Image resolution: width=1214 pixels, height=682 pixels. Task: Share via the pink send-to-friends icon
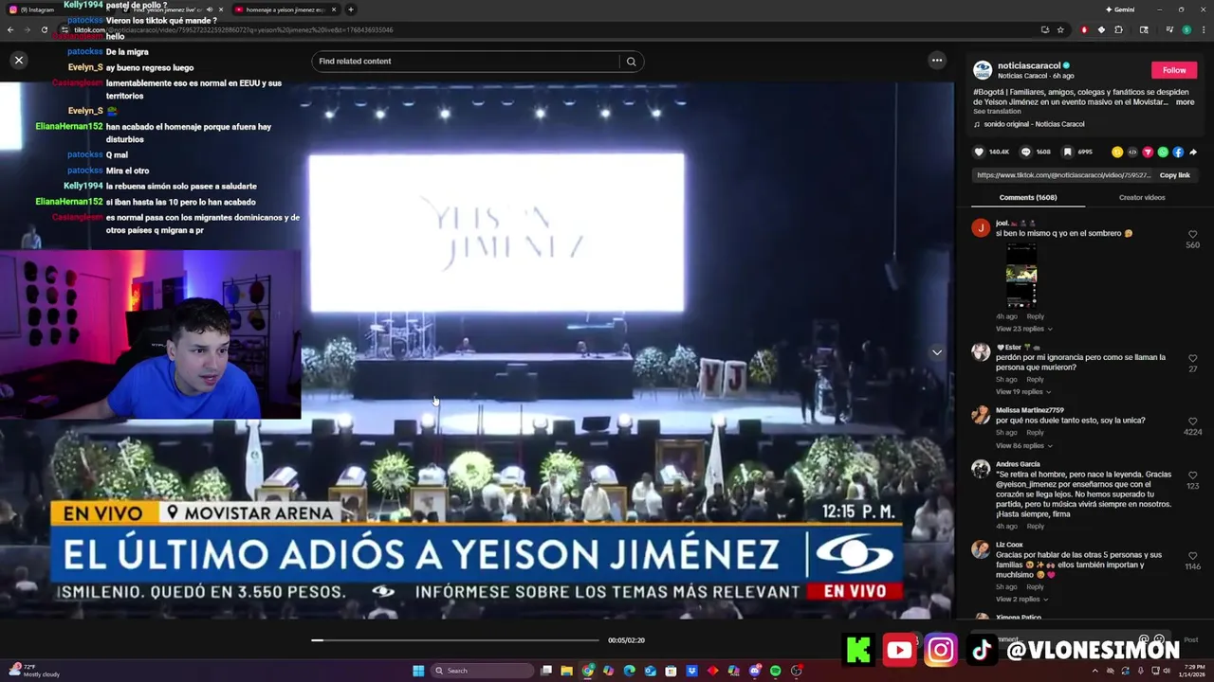(1148, 152)
